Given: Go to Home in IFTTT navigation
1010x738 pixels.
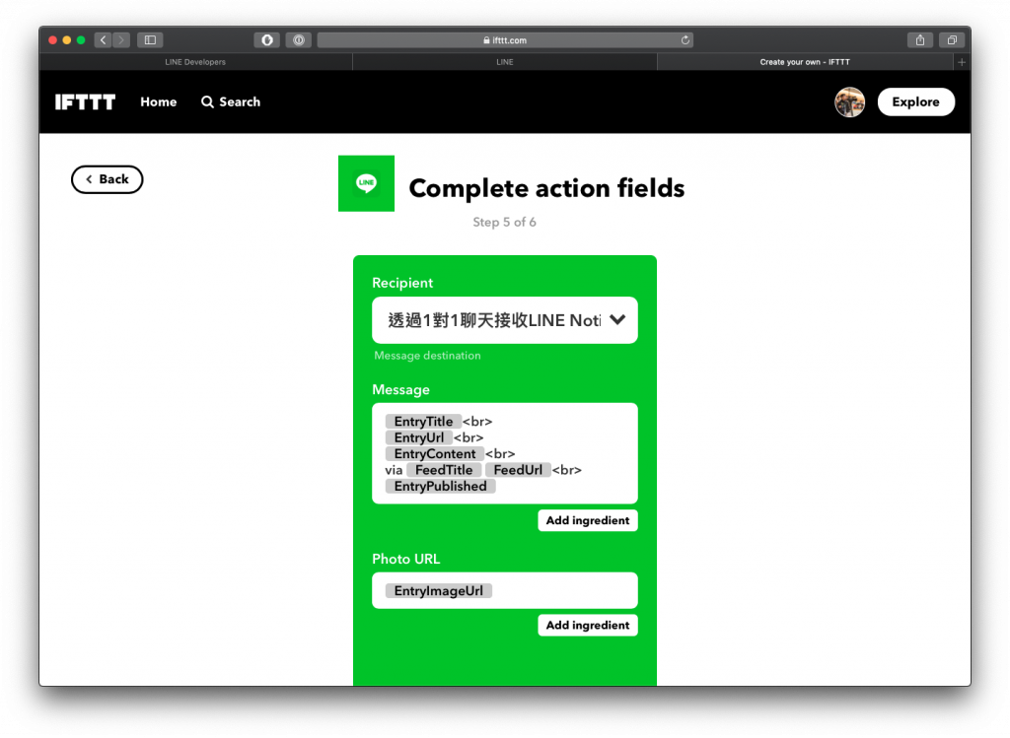Looking at the screenshot, I should [x=159, y=102].
